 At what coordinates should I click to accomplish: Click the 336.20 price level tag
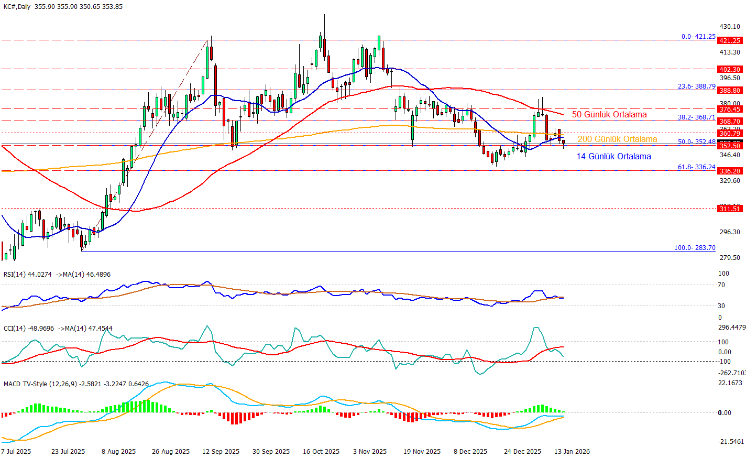pyautogui.click(x=730, y=171)
